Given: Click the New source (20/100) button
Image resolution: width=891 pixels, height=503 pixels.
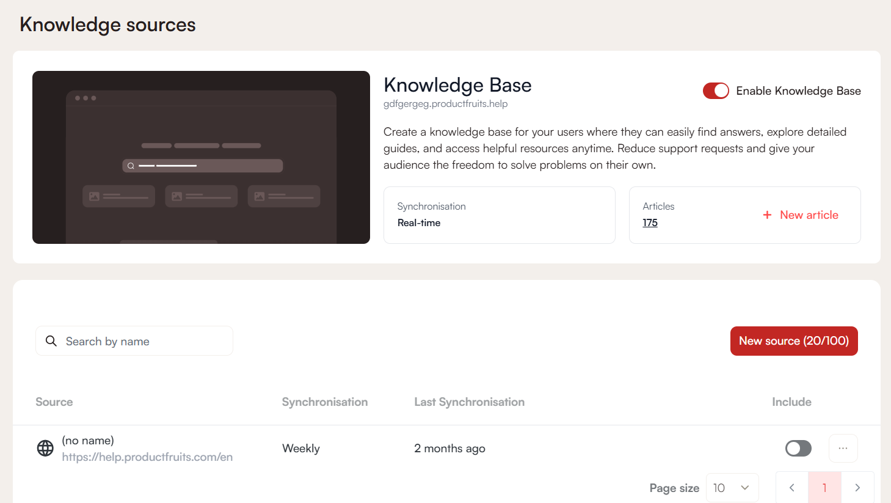Looking at the screenshot, I should pyautogui.click(x=794, y=341).
